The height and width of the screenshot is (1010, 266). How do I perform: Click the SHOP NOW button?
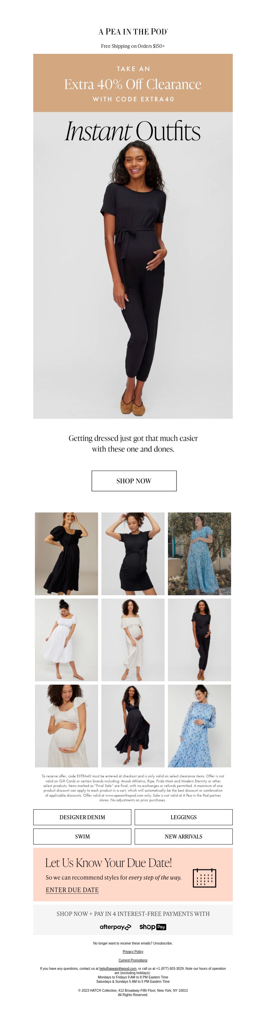(134, 481)
